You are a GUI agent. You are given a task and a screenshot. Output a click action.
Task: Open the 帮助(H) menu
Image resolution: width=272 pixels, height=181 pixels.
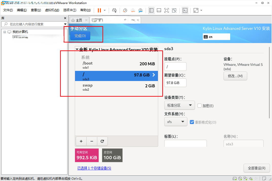(x=85, y=10)
